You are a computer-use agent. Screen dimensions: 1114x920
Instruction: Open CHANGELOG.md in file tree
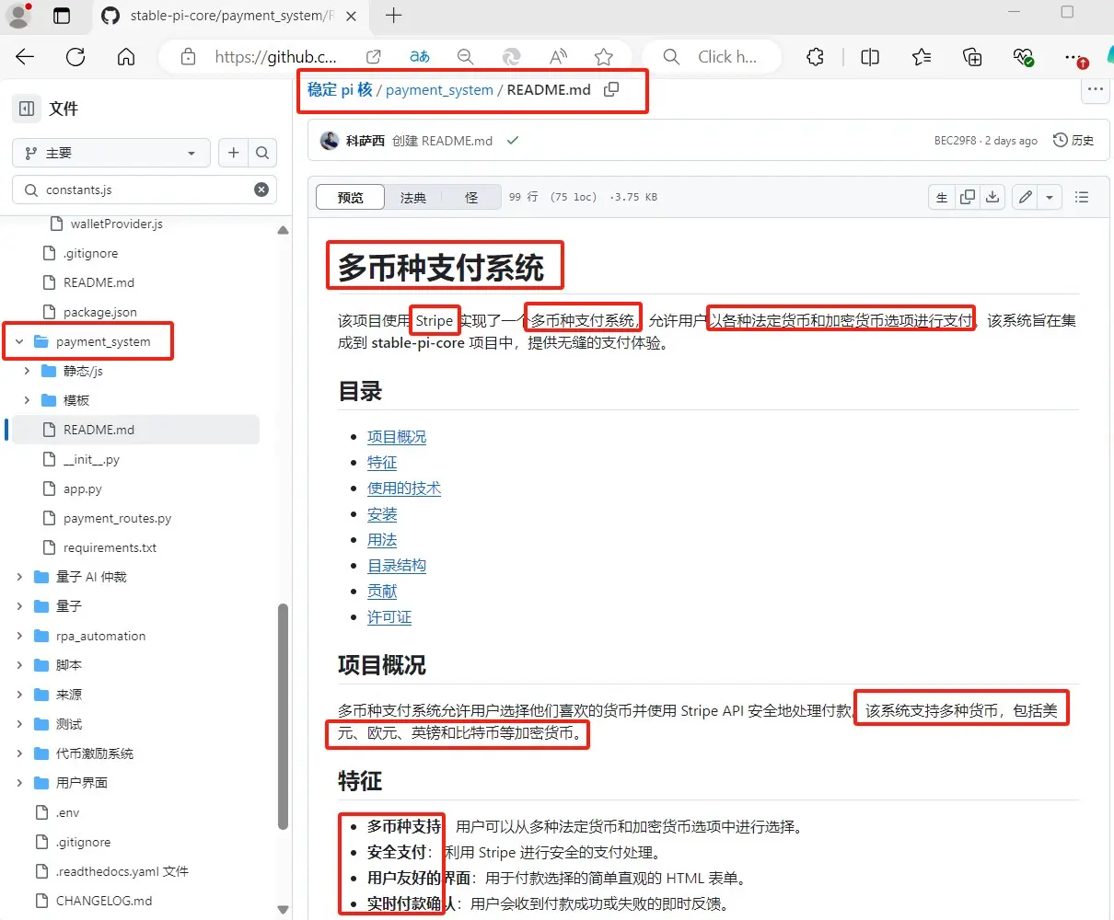point(104,901)
